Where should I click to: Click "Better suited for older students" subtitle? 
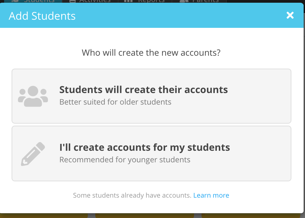tap(115, 102)
